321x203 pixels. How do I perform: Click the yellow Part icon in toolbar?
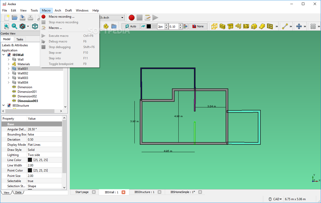(106, 26)
